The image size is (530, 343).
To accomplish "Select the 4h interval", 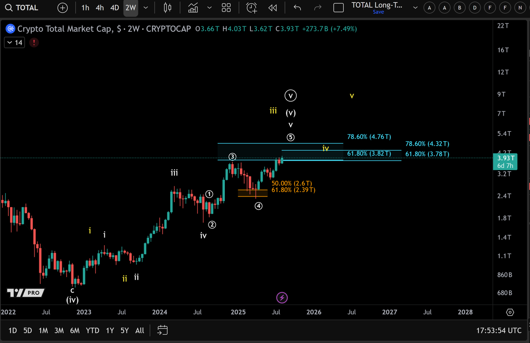I will coord(100,8).
